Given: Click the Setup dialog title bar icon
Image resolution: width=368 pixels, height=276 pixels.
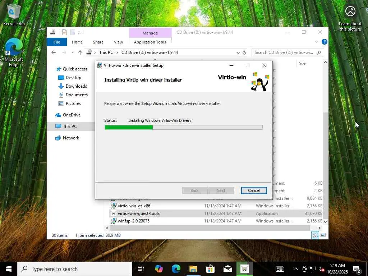Looking at the screenshot, I should 99,65.
